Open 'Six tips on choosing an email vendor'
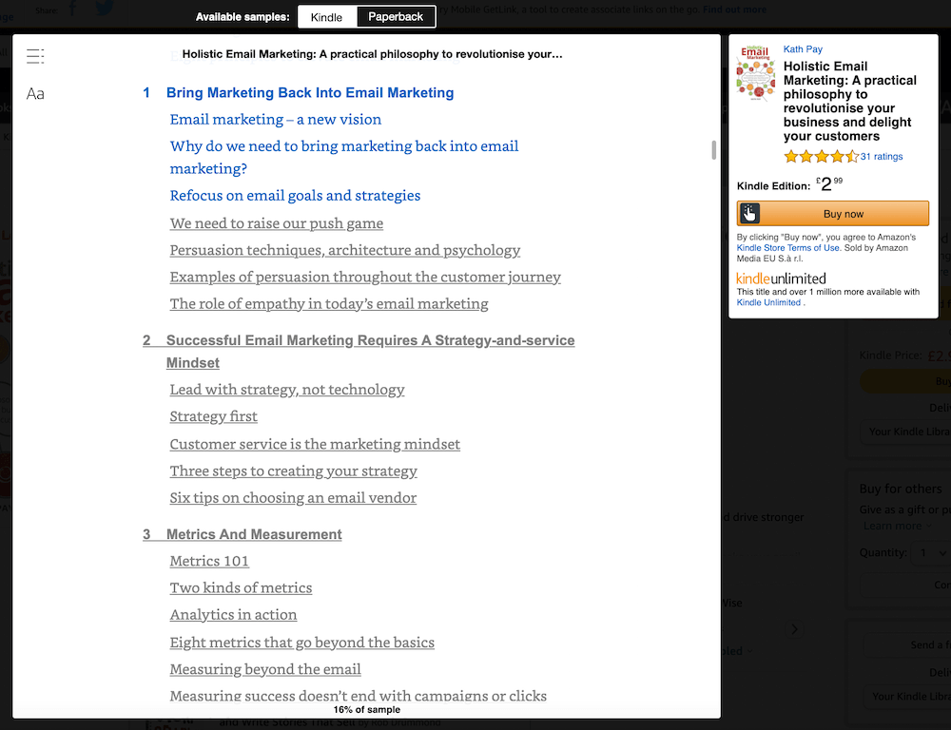This screenshot has height=730, width=951. pyautogui.click(x=293, y=497)
